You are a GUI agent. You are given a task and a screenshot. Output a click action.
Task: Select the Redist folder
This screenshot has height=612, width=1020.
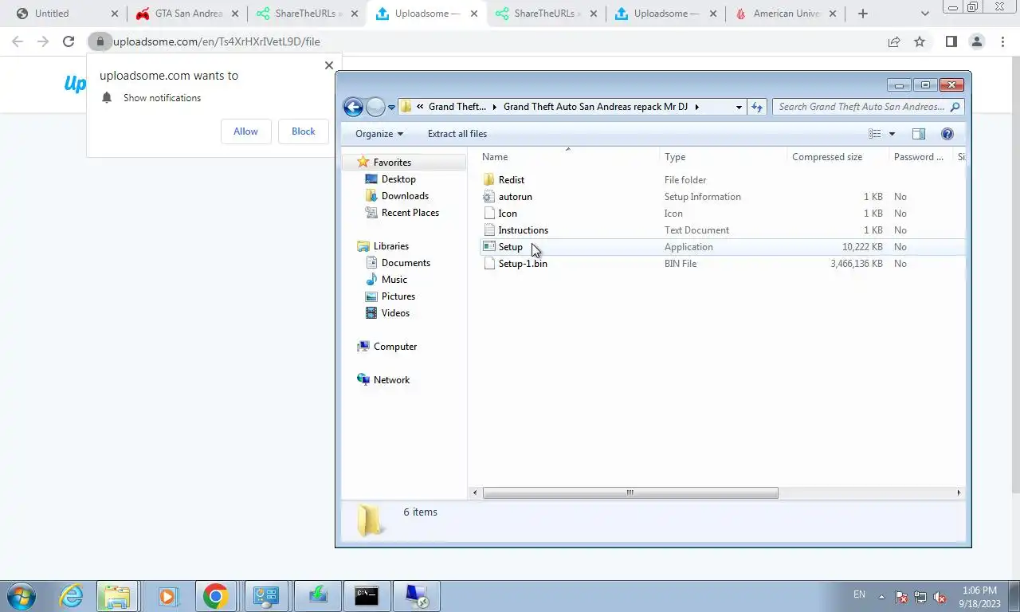[x=511, y=180]
